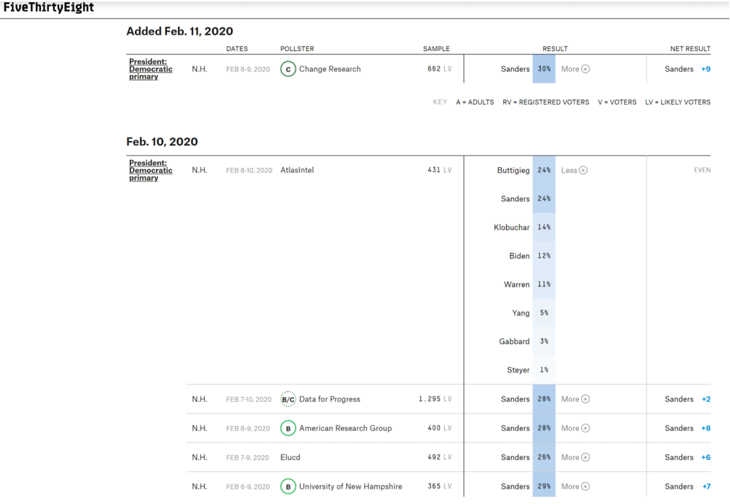Click the Warren 11% result cell
This screenshot has width=730, height=504.
coord(544,285)
